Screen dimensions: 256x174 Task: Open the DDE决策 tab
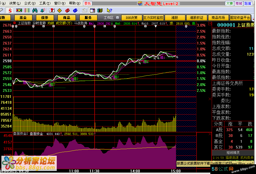pyautogui.click(x=131, y=18)
